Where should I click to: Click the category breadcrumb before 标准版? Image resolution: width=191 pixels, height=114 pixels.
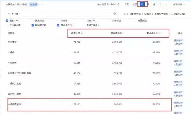coord(16,4)
